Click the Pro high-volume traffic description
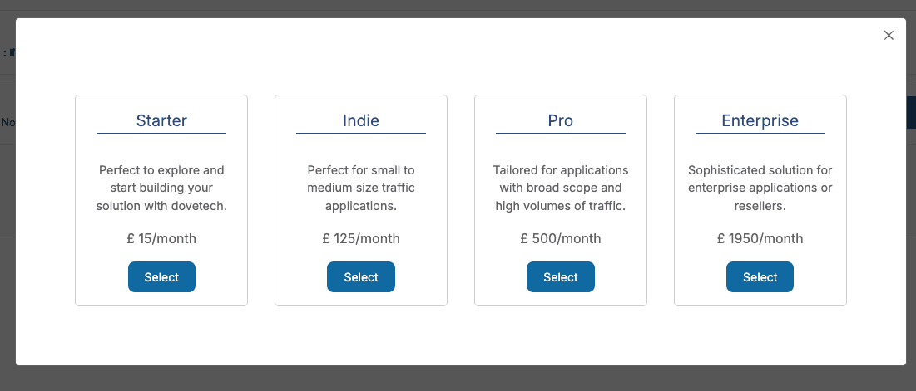 point(561,188)
